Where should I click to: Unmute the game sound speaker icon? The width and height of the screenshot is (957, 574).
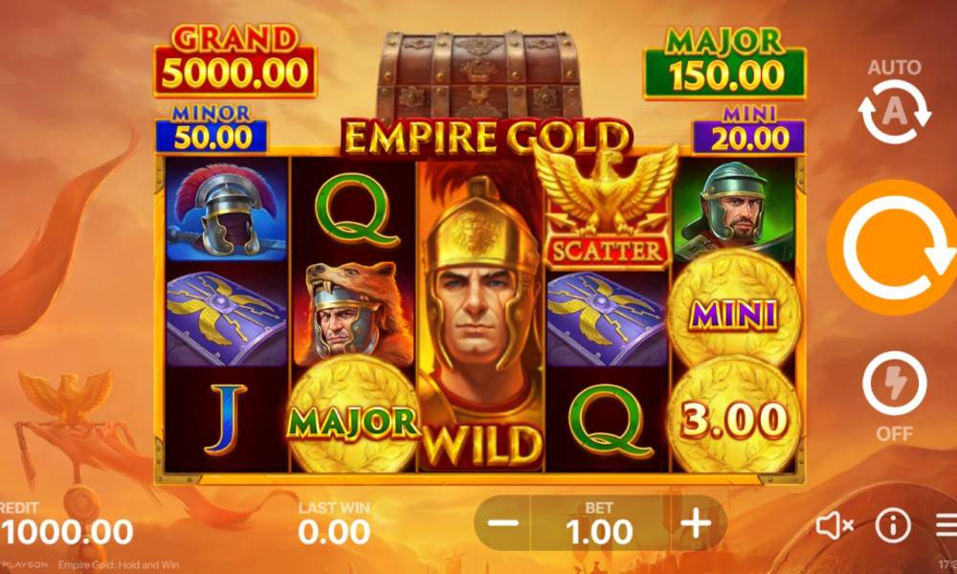point(835,525)
